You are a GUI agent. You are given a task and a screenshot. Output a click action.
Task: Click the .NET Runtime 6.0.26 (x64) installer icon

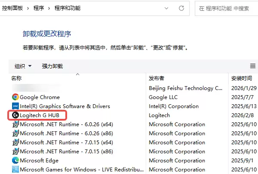tap(15, 124)
